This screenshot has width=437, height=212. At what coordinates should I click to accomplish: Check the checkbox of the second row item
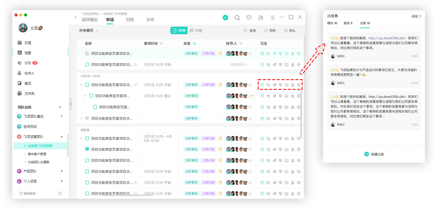[x=87, y=64]
